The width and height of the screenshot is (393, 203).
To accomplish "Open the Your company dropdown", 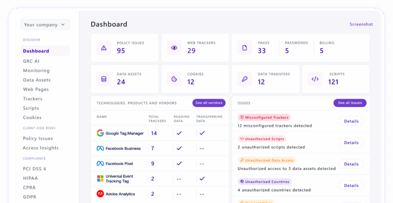I will click(45, 25).
